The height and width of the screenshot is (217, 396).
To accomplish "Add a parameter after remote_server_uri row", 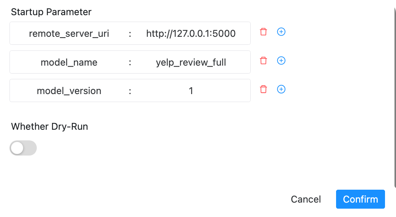I will coord(281,32).
